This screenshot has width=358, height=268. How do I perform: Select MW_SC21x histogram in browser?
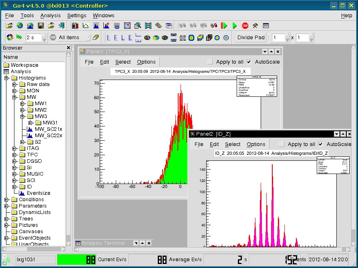pos(48,129)
